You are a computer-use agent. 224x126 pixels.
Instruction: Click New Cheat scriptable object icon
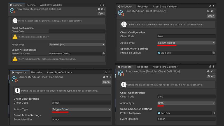pyautogui.click(x=13, y=11)
